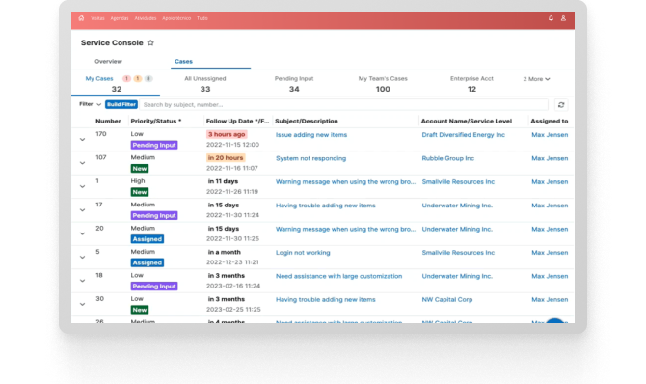
Task: Open the 2 More dropdown
Action: 536,79
